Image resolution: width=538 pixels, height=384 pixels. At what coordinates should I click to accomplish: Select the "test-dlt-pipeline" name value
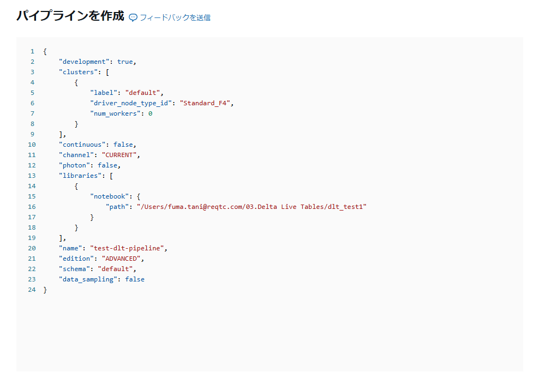[x=129, y=248]
